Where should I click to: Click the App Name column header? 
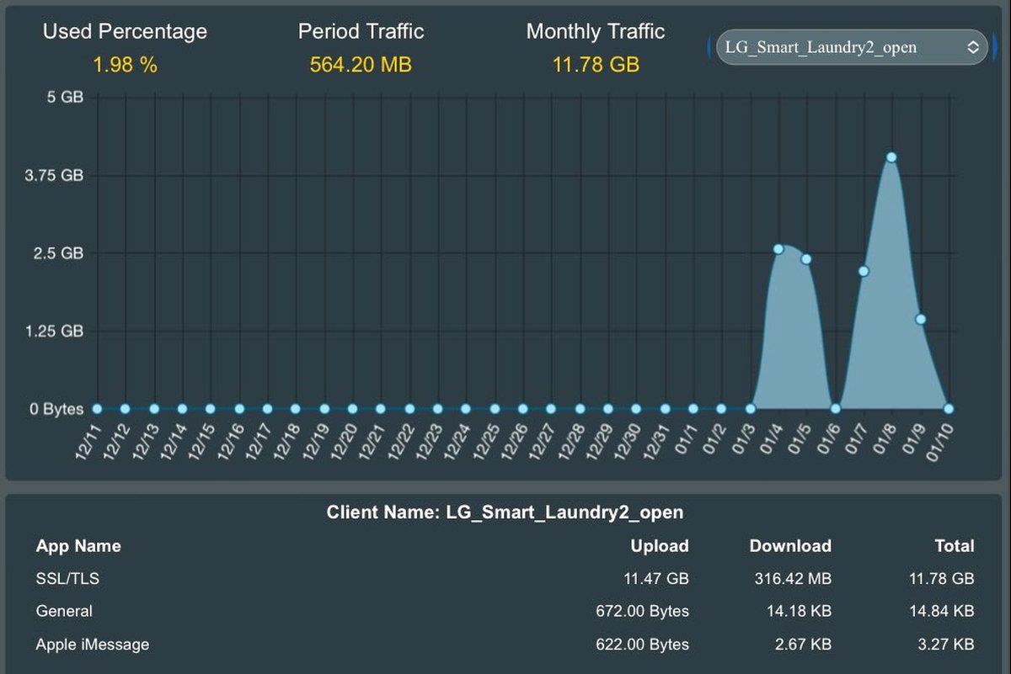point(78,546)
